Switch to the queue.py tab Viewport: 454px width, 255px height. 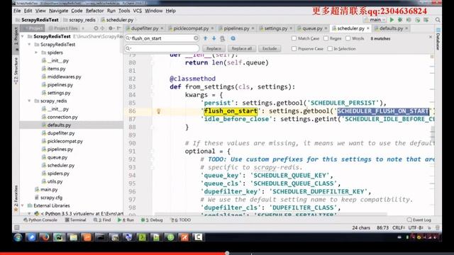coord(312,28)
